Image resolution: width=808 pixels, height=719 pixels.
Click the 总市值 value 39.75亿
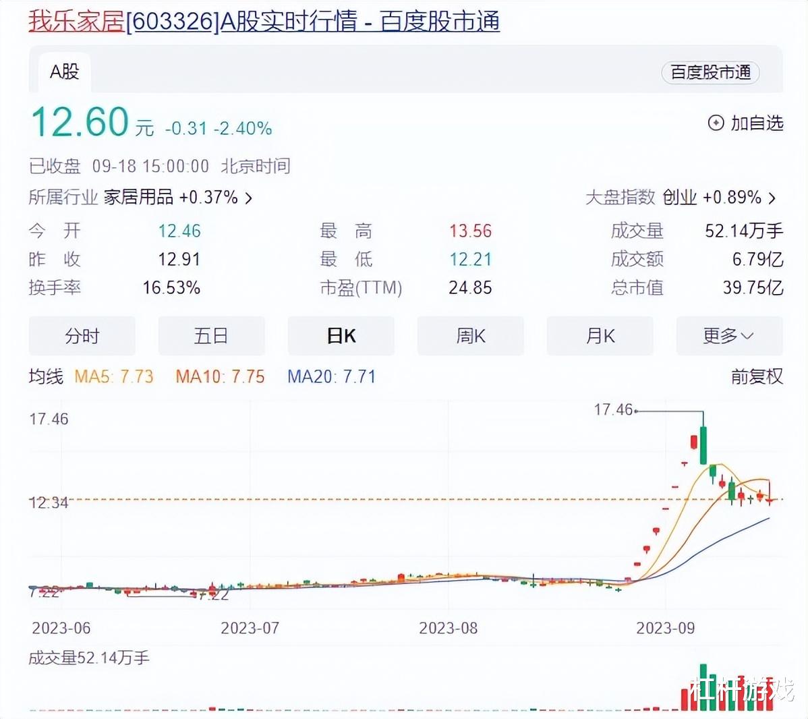pyautogui.click(x=753, y=287)
